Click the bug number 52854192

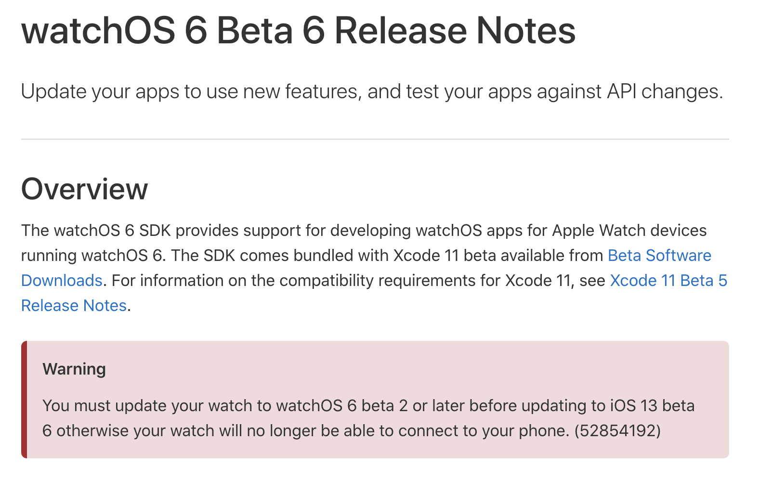click(x=617, y=430)
